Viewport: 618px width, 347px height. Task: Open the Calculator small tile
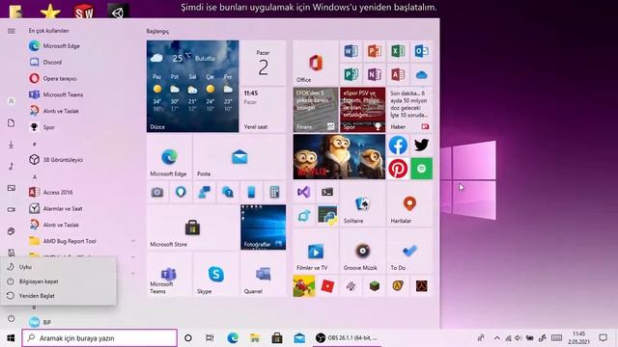click(274, 192)
